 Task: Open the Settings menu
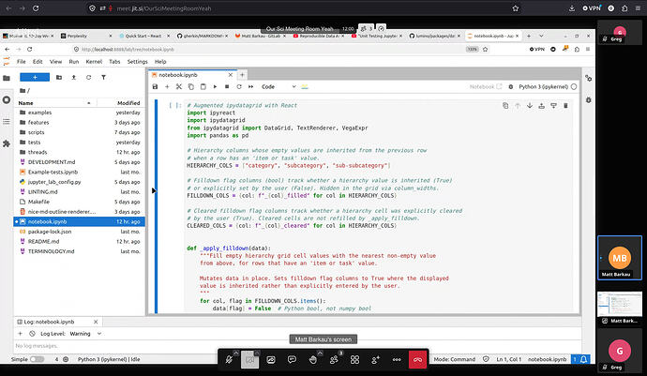[138, 62]
